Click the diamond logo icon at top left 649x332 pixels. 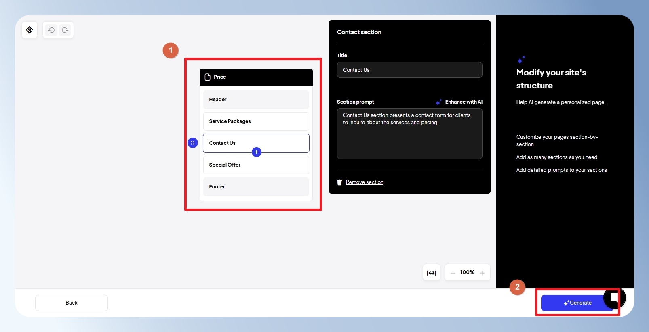coord(29,30)
